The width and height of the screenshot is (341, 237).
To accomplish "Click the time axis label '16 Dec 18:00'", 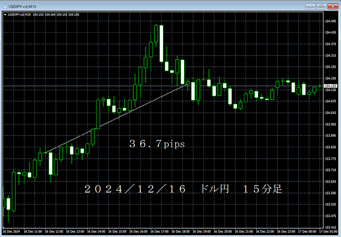I will [x=181, y=231].
